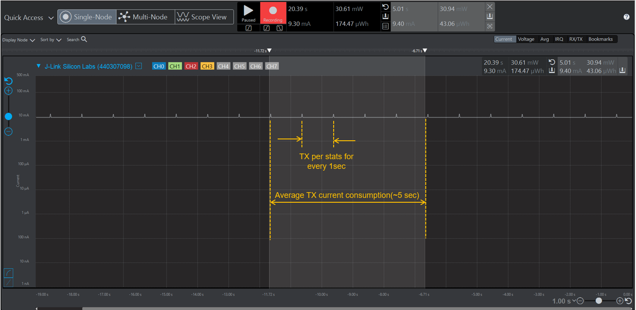This screenshot has height=310, width=636.
Task: Select the zoom-in magnifier on the current axis
Action: click(8, 90)
